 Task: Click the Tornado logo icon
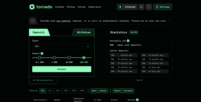tap(32, 7)
